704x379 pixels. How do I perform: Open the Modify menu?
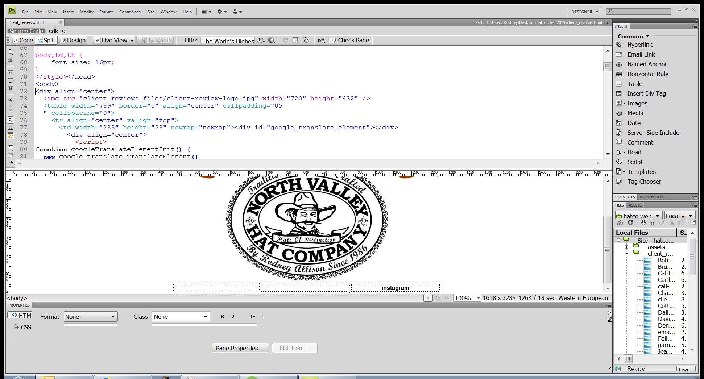pyautogui.click(x=87, y=12)
